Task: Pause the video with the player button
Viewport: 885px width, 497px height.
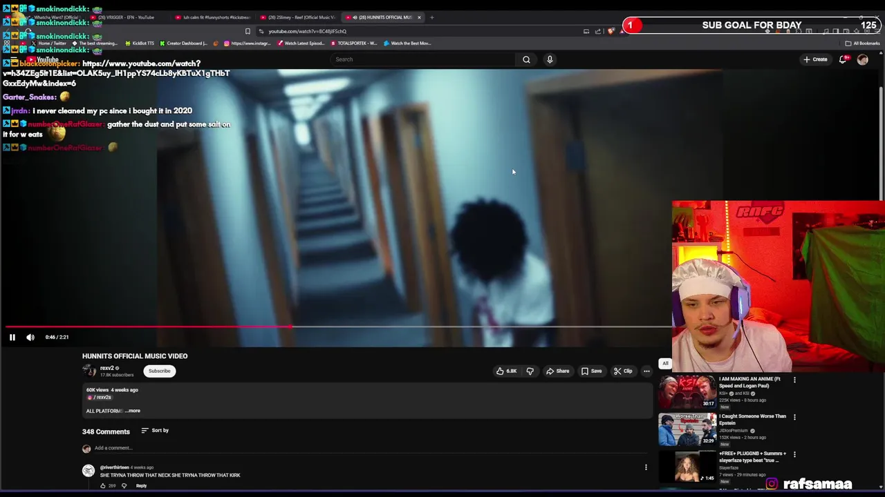Action: point(12,337)
